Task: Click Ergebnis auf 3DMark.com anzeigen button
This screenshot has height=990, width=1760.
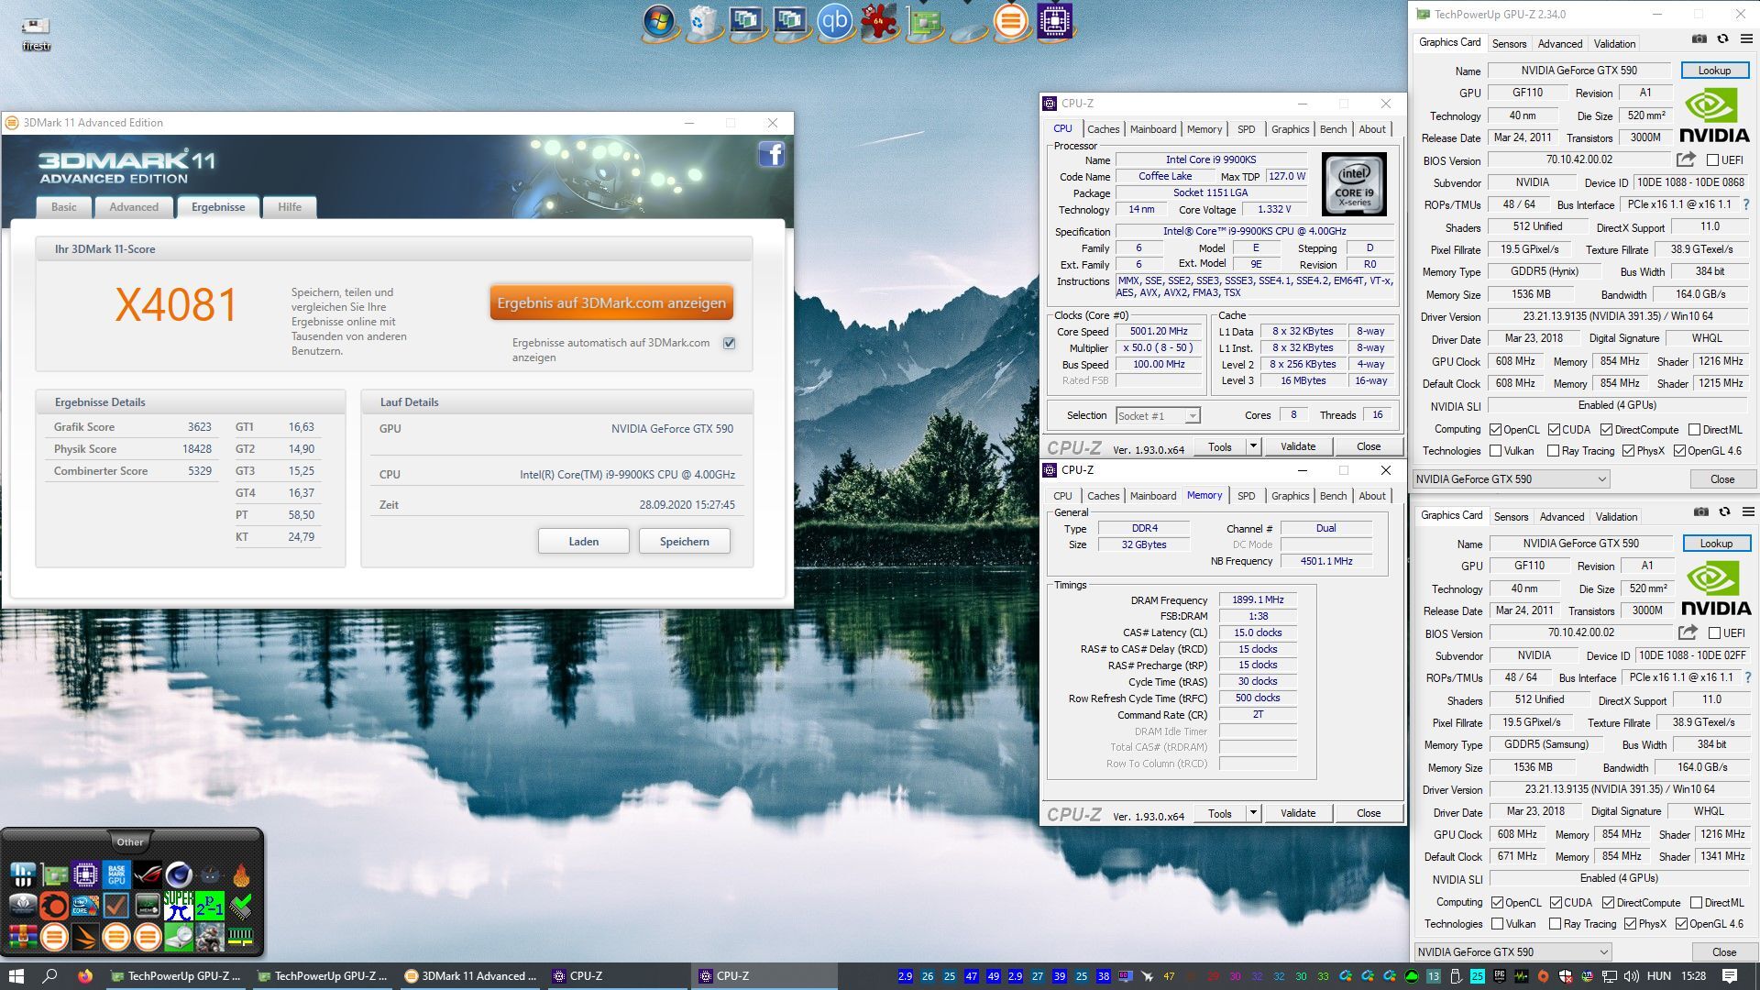Action: (611, 302)
